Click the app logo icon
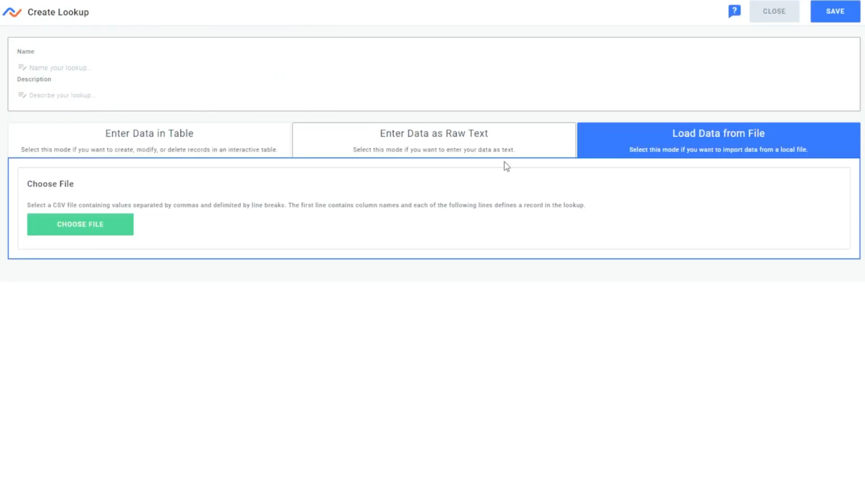 pos(12,12)
